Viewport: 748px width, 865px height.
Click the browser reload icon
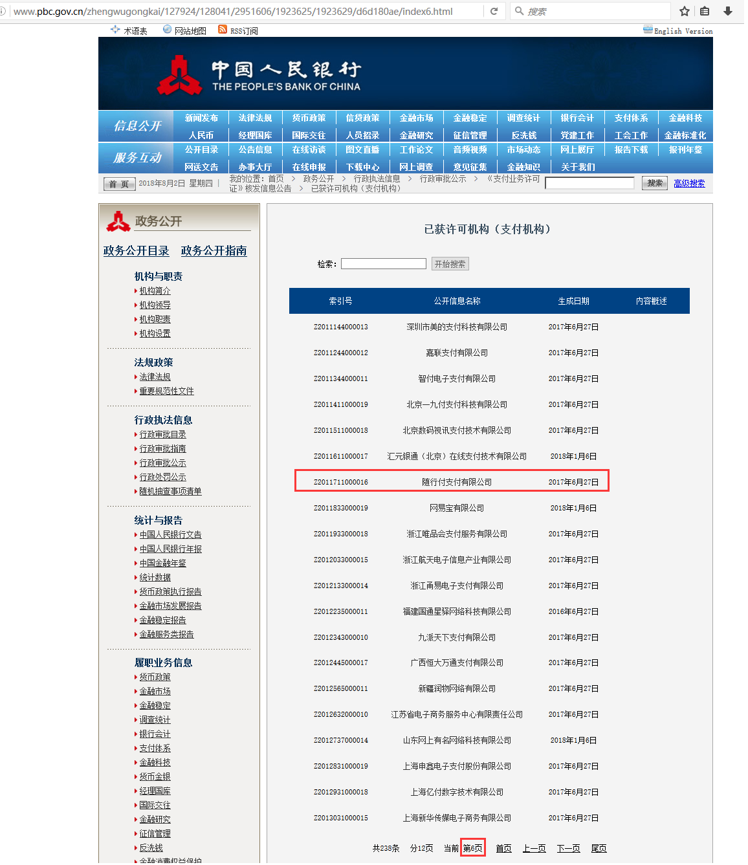(494, 11)
